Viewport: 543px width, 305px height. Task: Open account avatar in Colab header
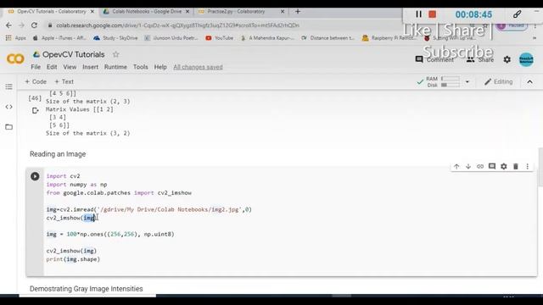[526, 59]
